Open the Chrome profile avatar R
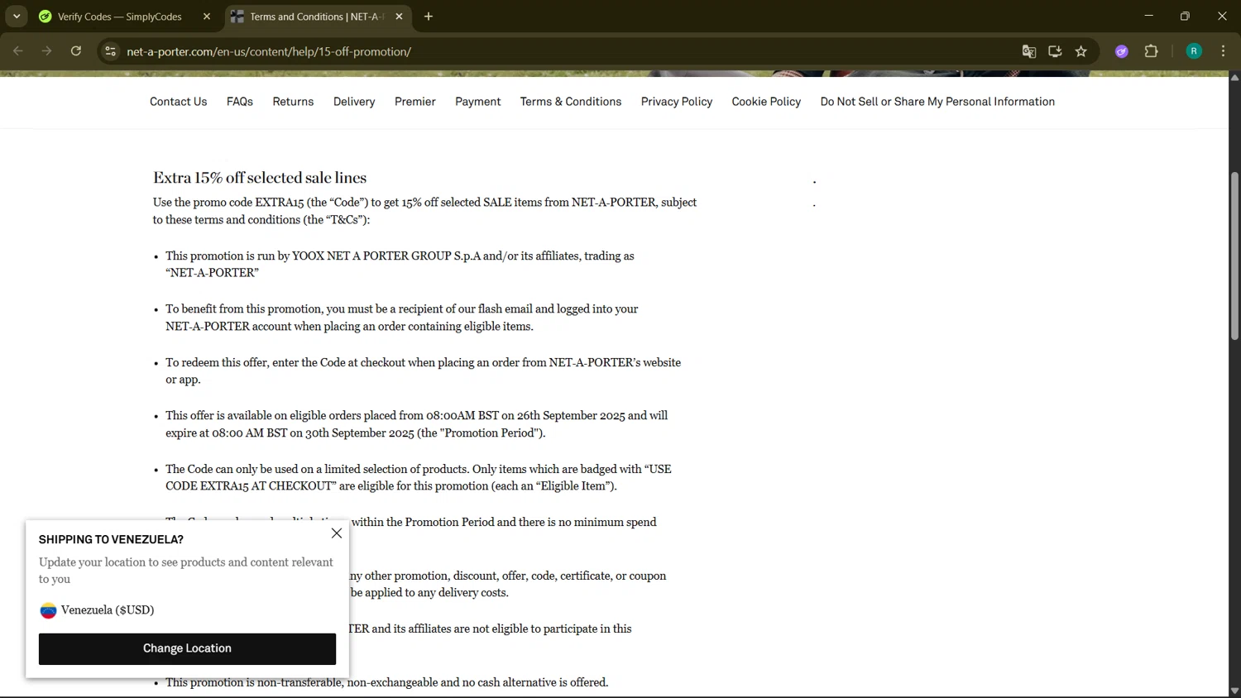1241x698 pixels. [1194, 51]
